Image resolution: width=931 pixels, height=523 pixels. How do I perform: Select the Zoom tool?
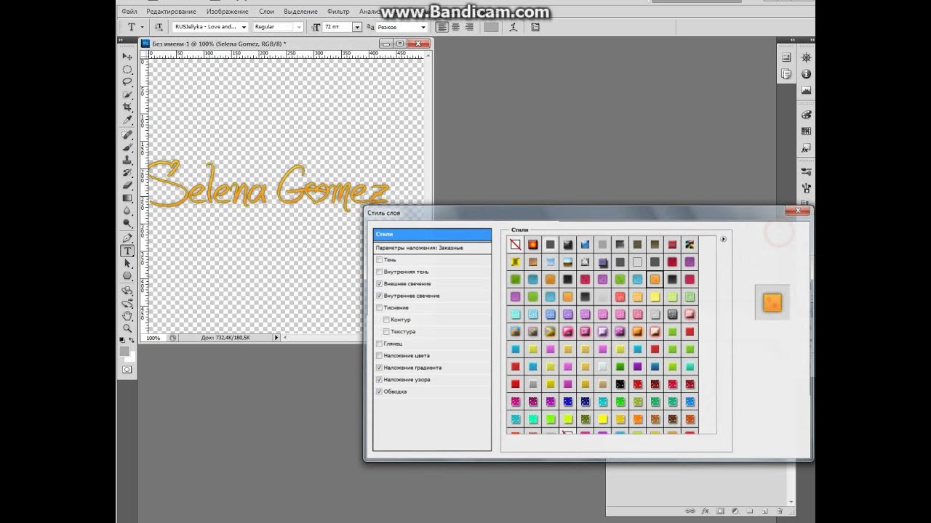(x=127, y=328)
